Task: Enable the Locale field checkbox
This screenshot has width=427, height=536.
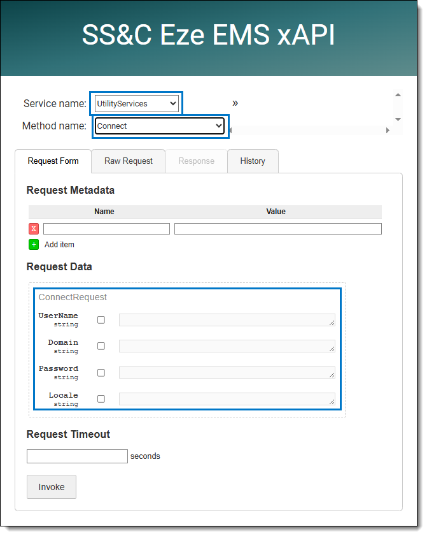Action: tap(101, 399)
